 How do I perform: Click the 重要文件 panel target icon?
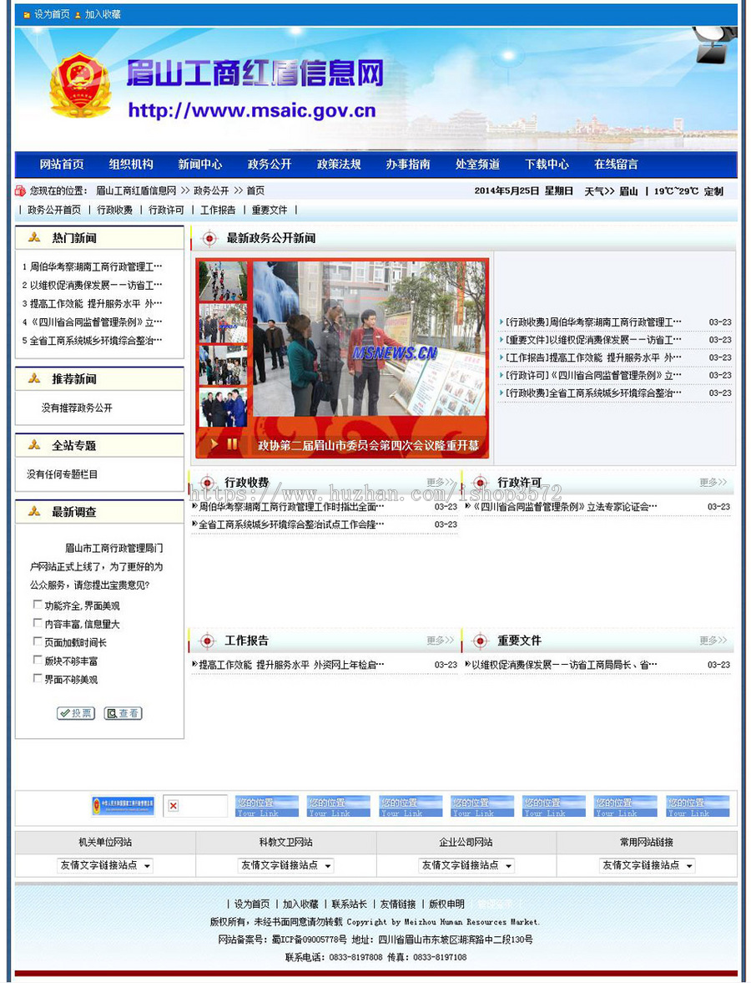tap(480, 640)
